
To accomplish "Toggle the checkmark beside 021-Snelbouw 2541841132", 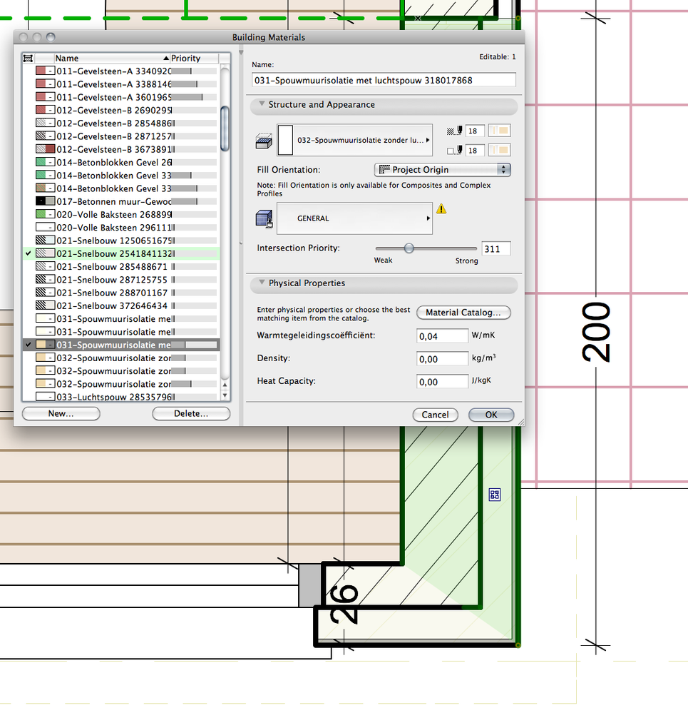I will pos(27,253).
